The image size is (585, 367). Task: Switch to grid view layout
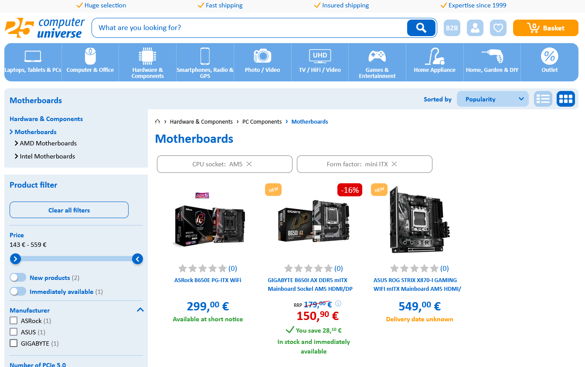pos(566,99)
